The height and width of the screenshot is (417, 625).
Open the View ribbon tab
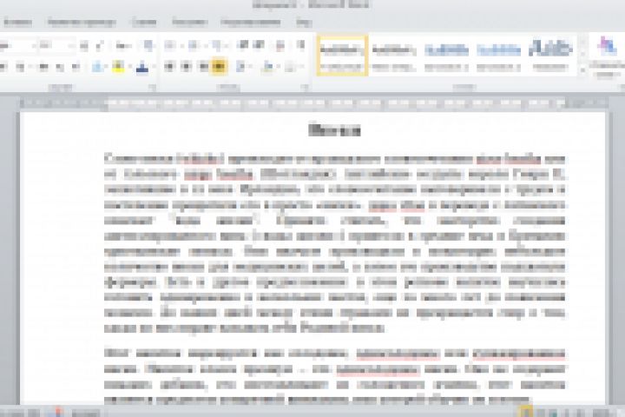click(303, 22)
